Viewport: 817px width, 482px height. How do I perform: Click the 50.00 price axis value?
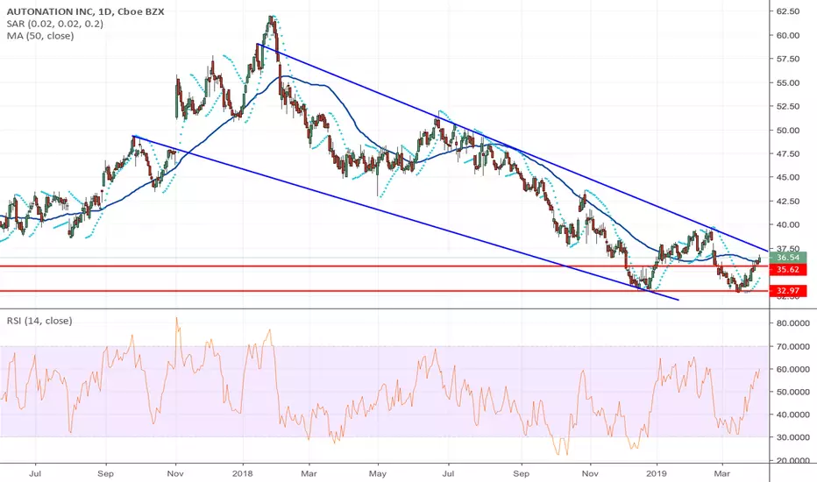tap(788, 131)
